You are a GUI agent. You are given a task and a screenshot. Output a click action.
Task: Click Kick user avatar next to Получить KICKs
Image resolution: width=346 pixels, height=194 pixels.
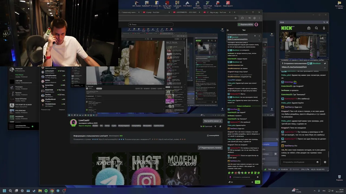256,25
